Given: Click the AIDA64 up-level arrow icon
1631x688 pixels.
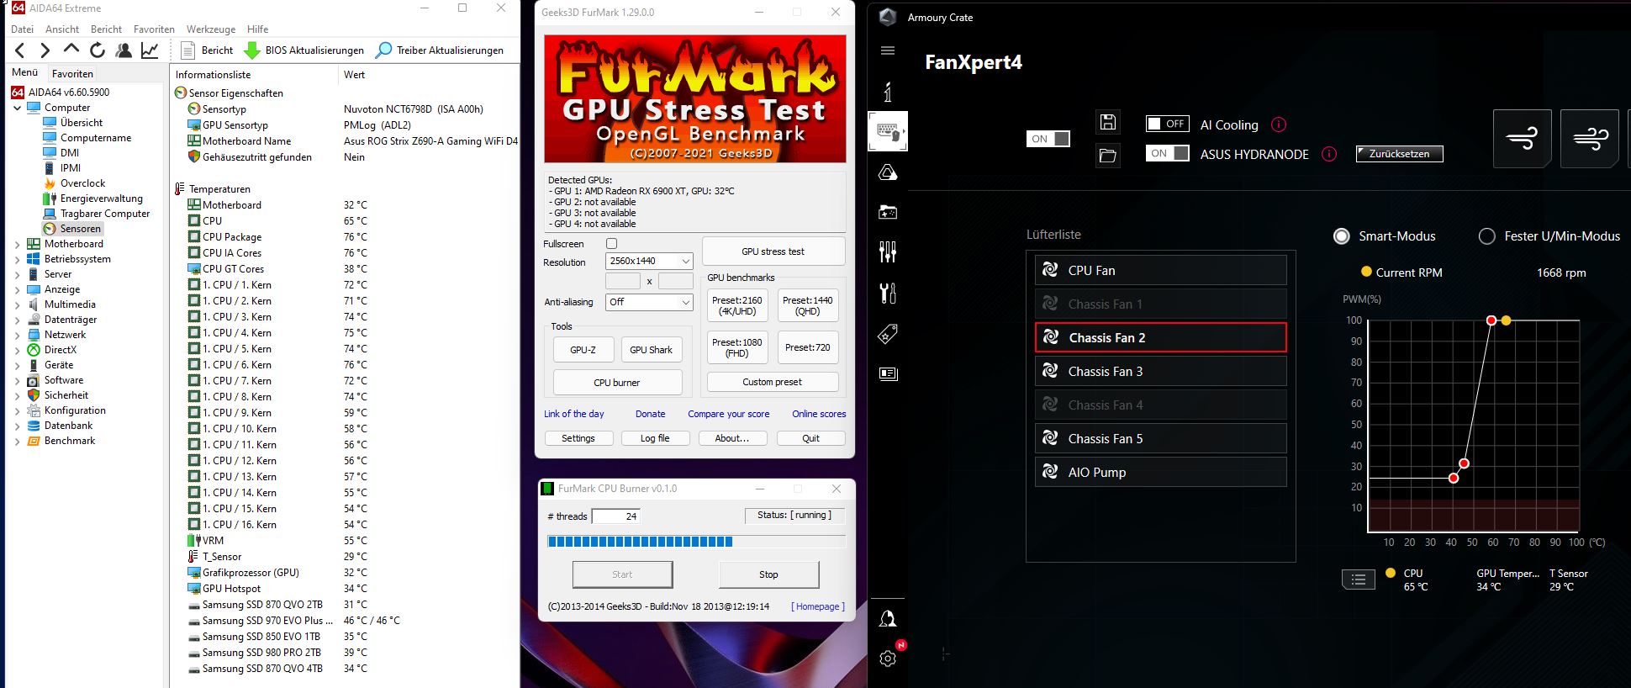Looking at the screenshot, I should click(x=71, y=50).
